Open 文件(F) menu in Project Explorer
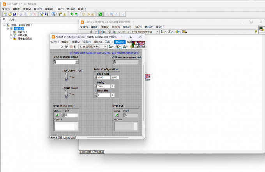Screen dimensions: 265x172 (x=6, y=9)
